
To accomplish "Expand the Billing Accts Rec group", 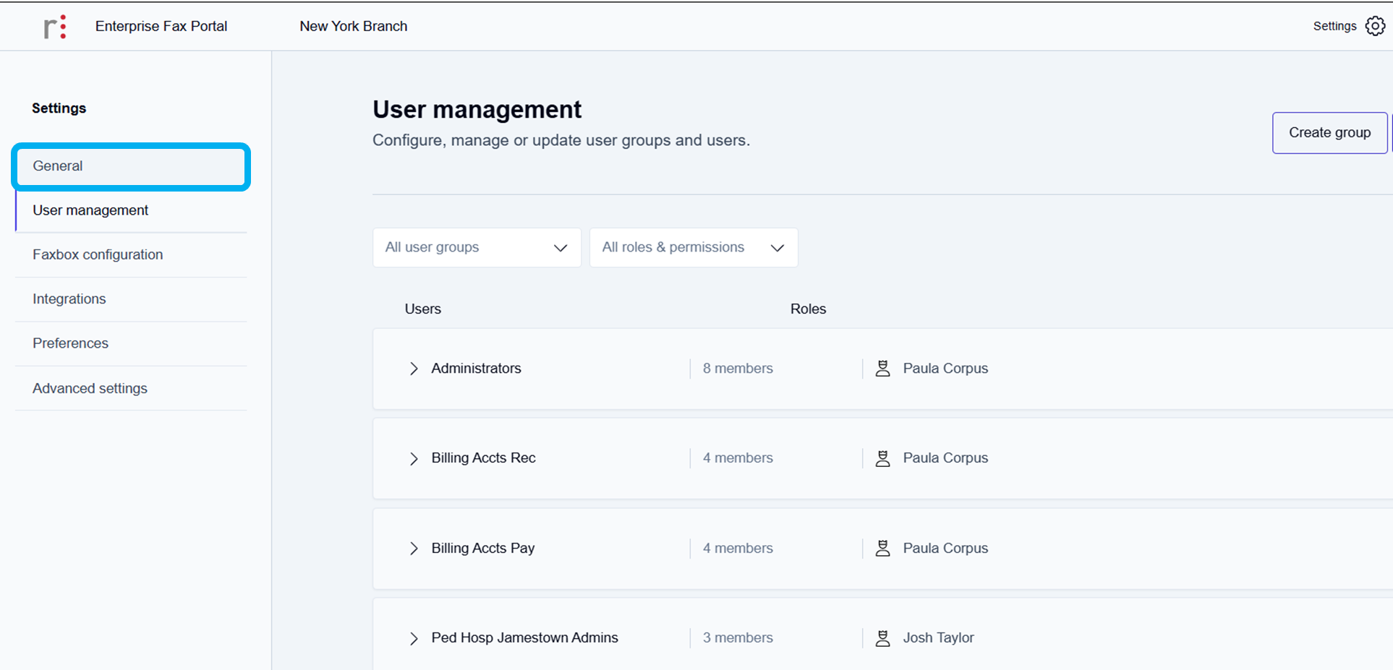I will coord(414,458).
